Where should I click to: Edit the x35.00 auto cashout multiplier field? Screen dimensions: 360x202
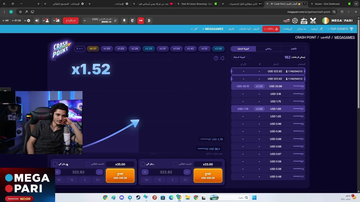click(120, 164)
